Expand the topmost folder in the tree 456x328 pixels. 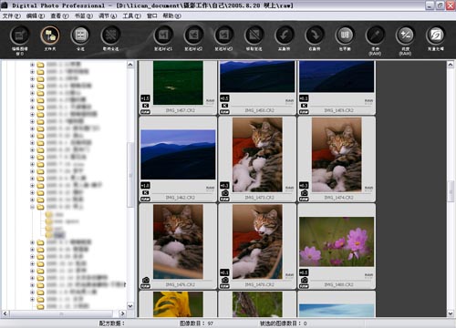[32, 65]
